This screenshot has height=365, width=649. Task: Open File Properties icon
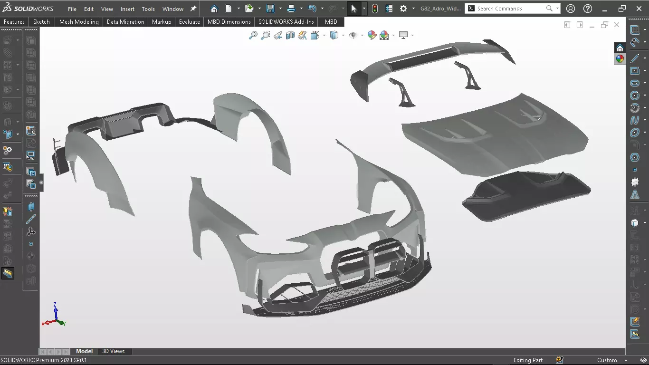[389, 9]
